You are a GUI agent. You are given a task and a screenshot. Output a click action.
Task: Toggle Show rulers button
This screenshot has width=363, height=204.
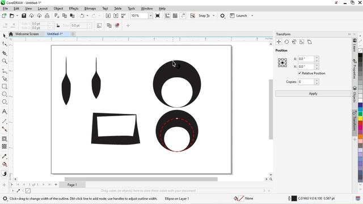167,16
